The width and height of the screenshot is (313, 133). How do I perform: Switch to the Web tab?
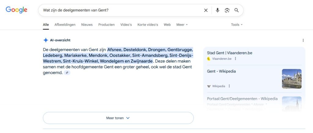(x=167, y=24)
